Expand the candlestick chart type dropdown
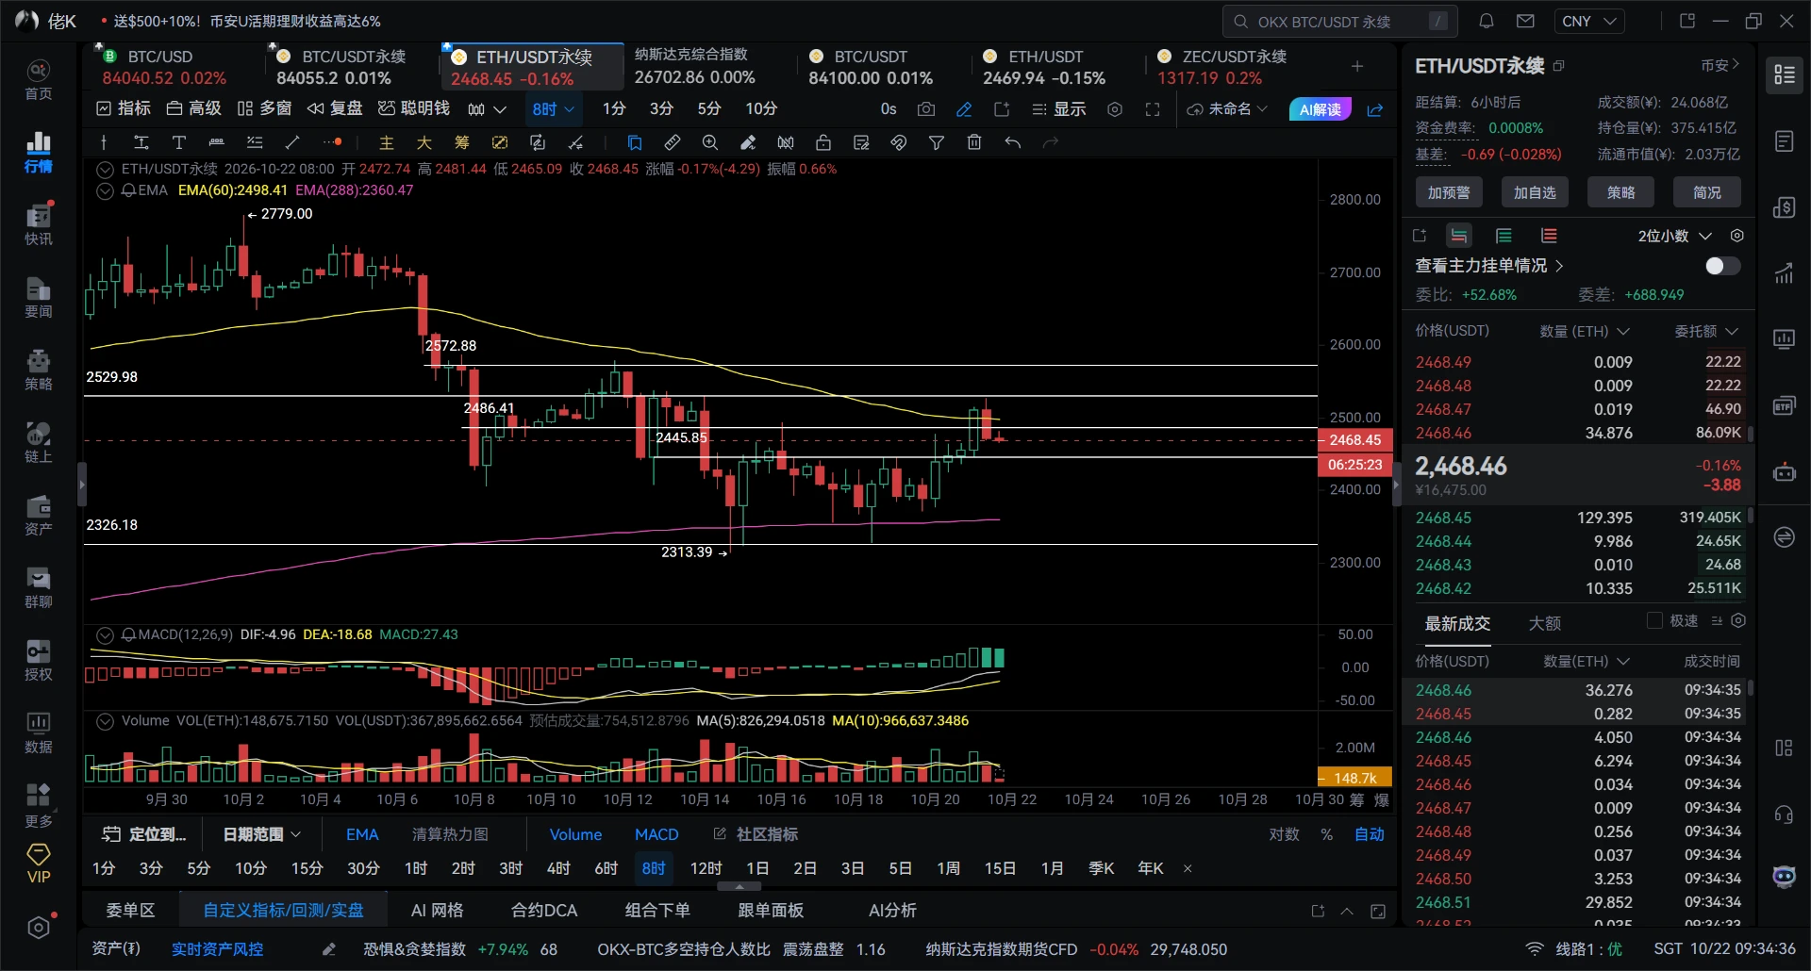 click(x=487, y=109)
